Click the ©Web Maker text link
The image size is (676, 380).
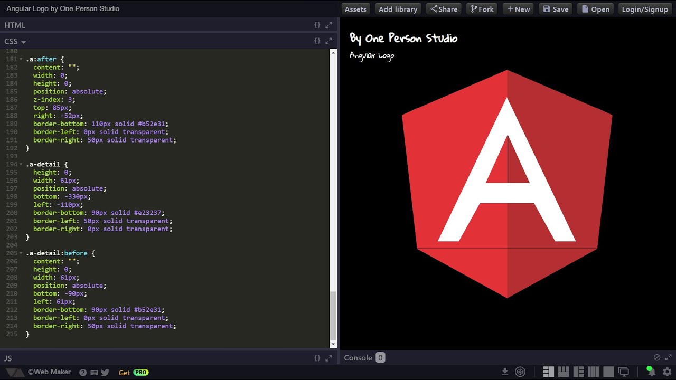click(x=49, y=372)
